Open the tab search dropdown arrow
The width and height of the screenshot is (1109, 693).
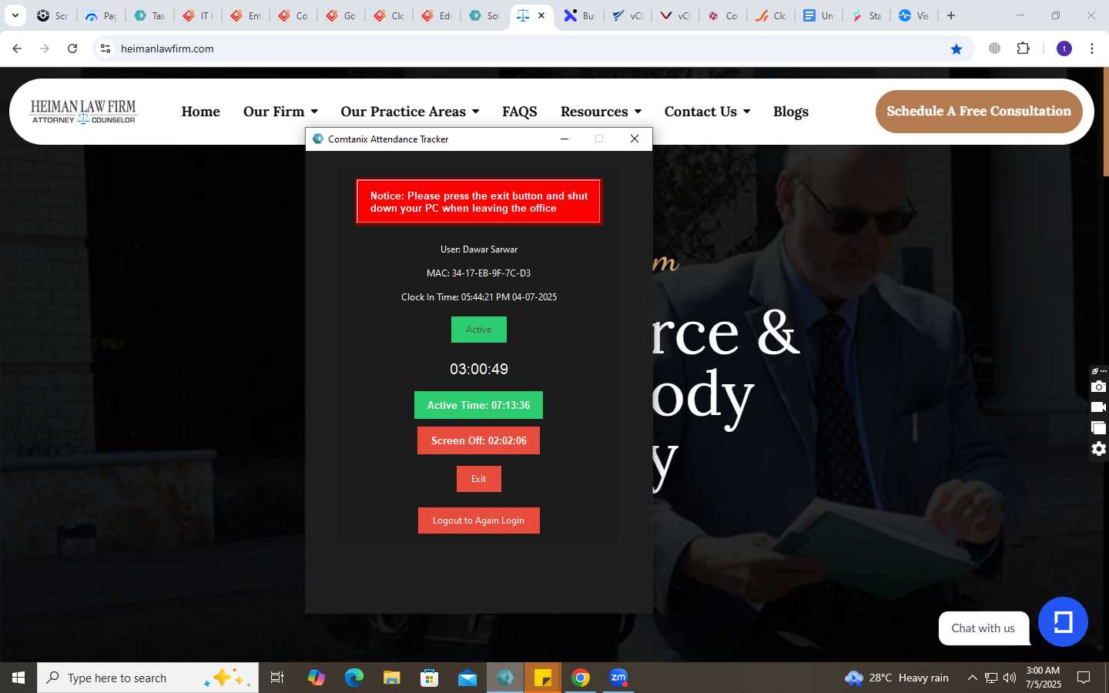pos(15,15)
